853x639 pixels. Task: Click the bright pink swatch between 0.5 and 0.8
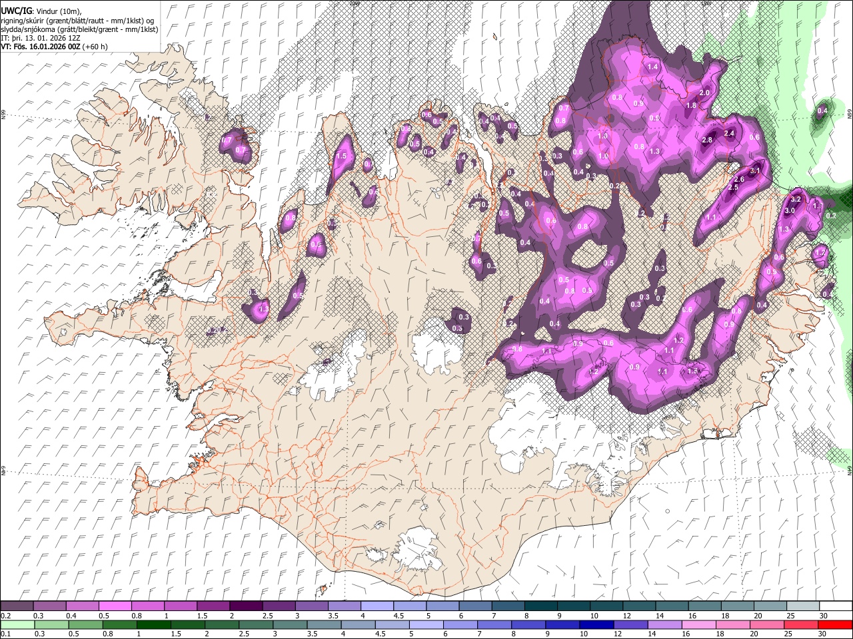pyautogui.click(x=115, y=606)
